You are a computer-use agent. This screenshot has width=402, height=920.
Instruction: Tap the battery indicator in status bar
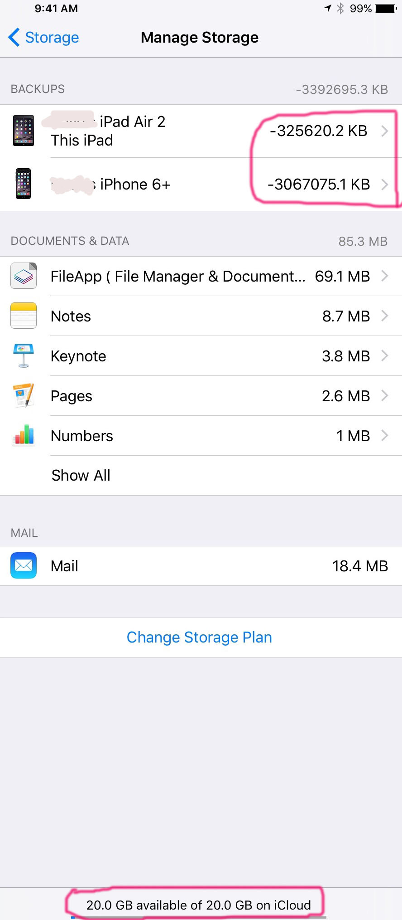point(385,8)
